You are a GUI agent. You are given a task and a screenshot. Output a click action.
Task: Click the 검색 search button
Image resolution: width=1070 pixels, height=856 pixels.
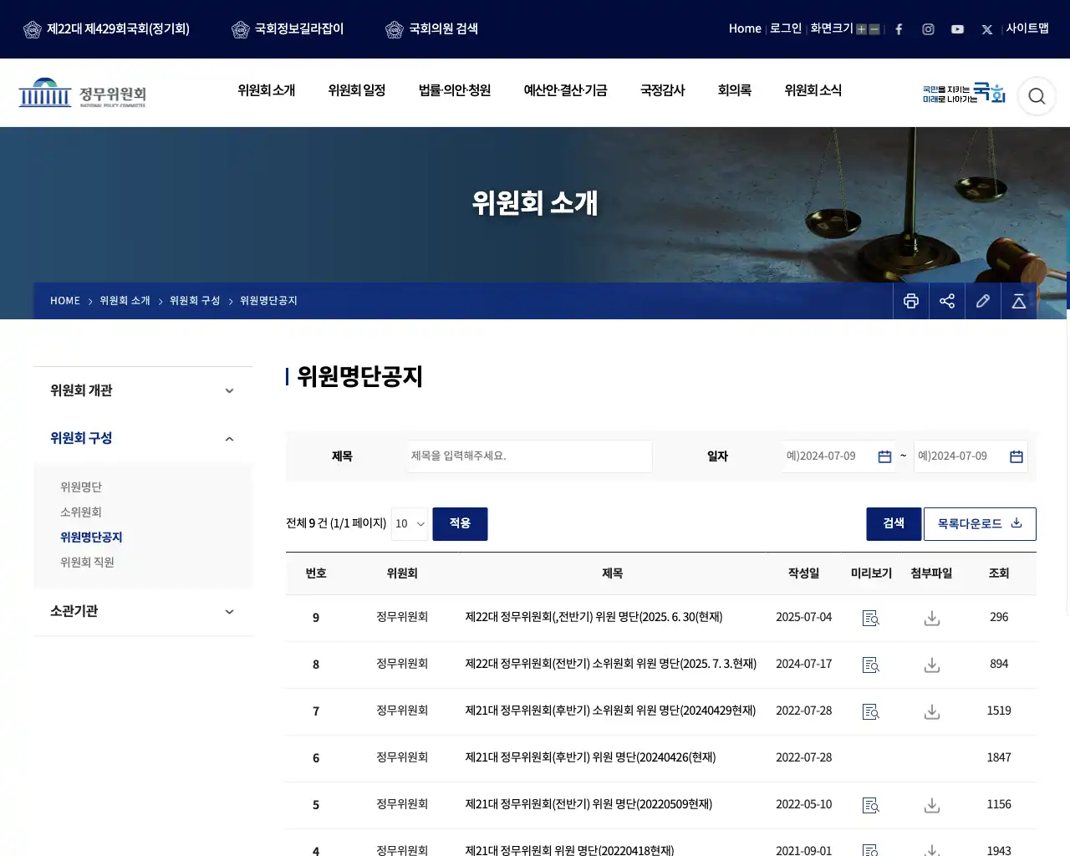click(x=894, y=524)
